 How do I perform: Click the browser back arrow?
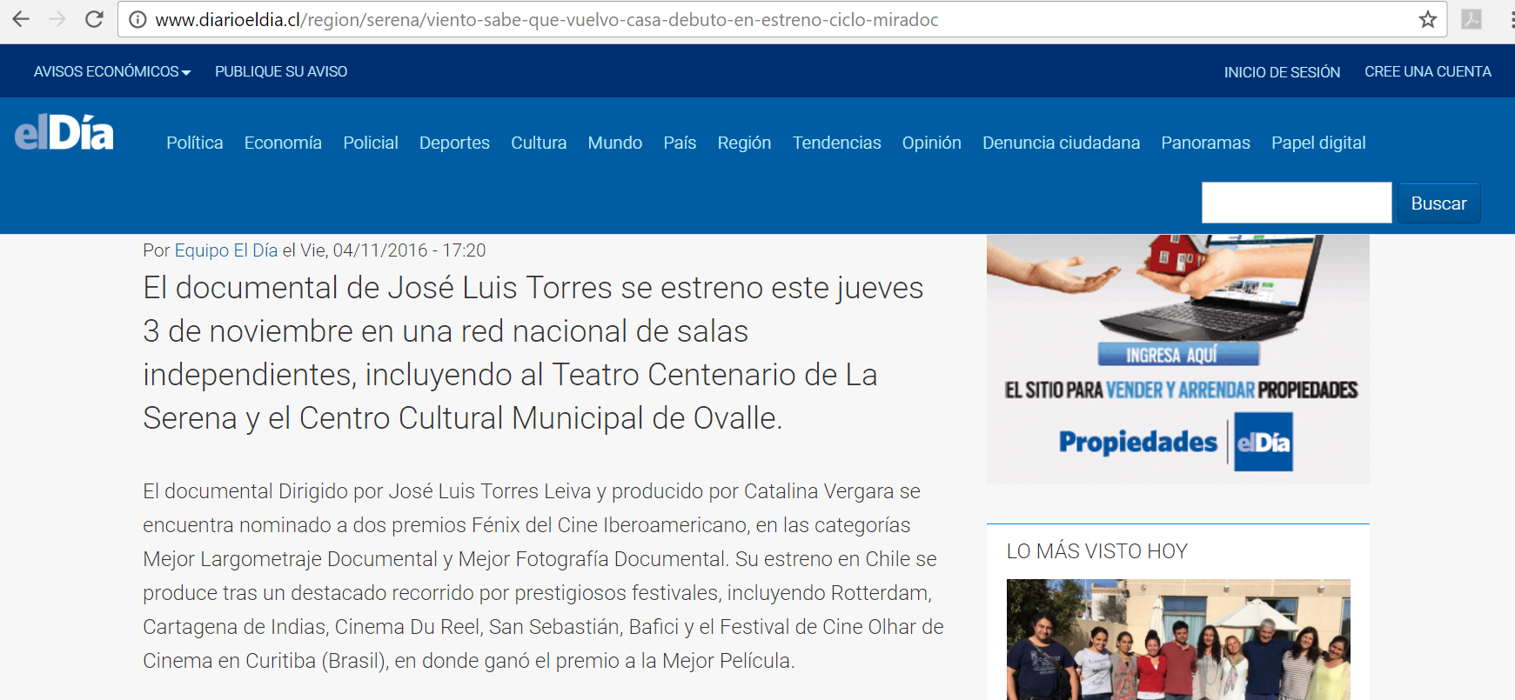[21, 19]
